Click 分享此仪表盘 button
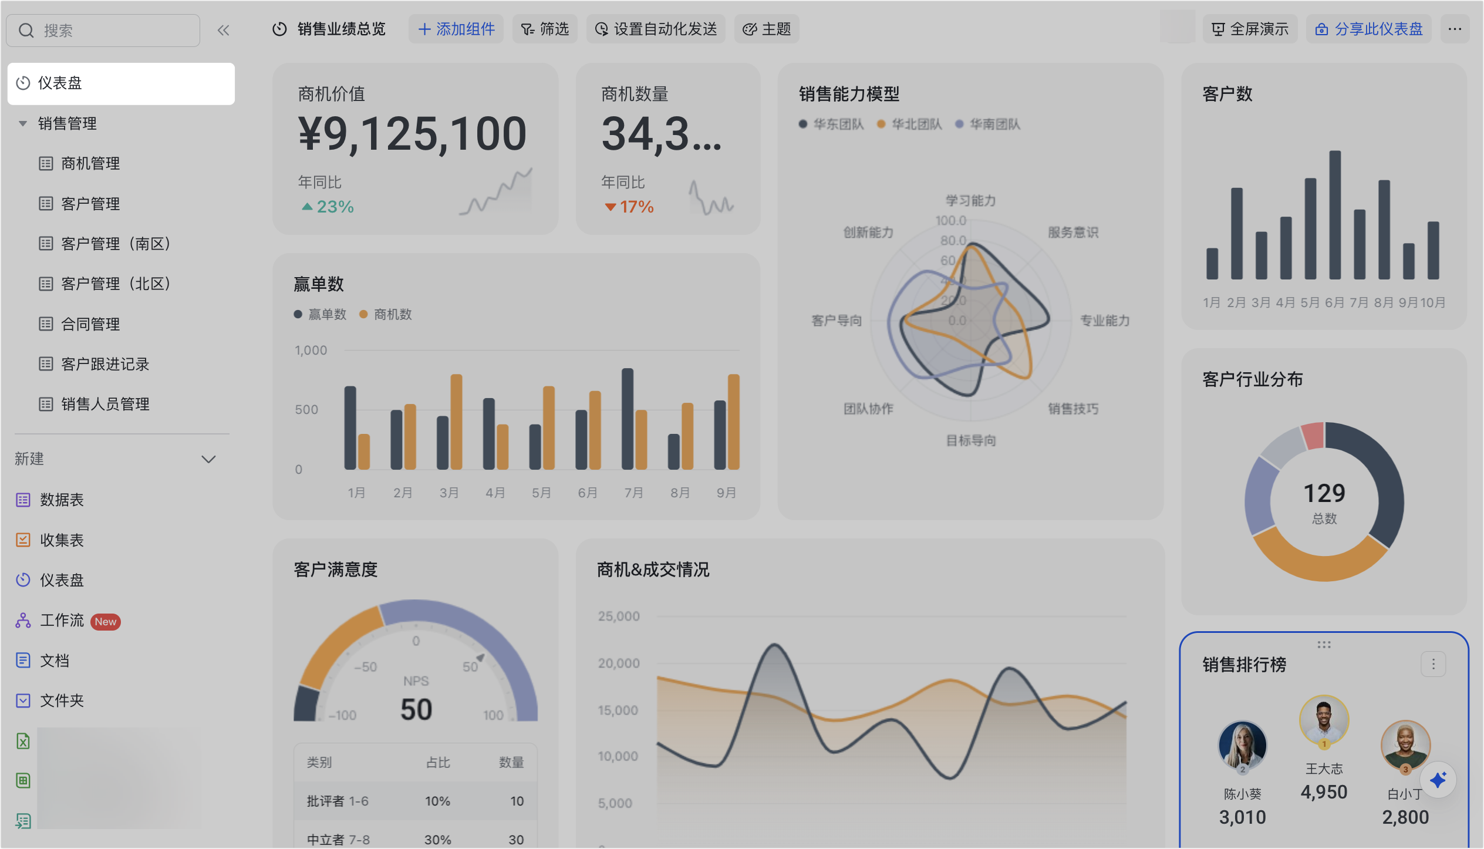 point(1369,29)
